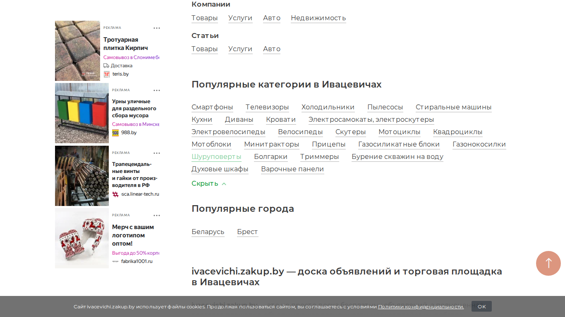Open Товары under Компании
Image resolution: width=565 pixels, height=317 pixels.
click(x=205, y=18)
